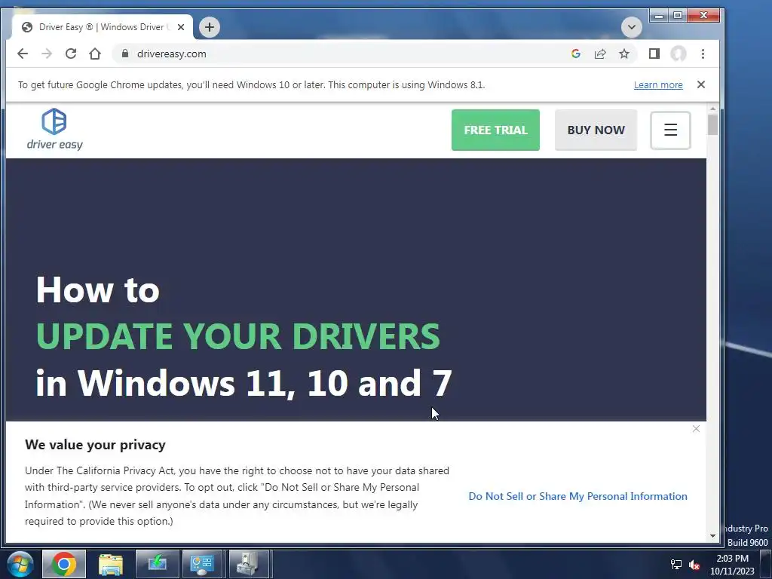This screenshot has height=579, width=772.
Task: Close the privacy notice banner
Action: pyautogui.click(x=696, y=429)
